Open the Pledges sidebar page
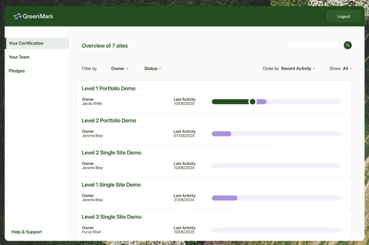The width and height of the screenshot is (369, 245). (17, 71)
